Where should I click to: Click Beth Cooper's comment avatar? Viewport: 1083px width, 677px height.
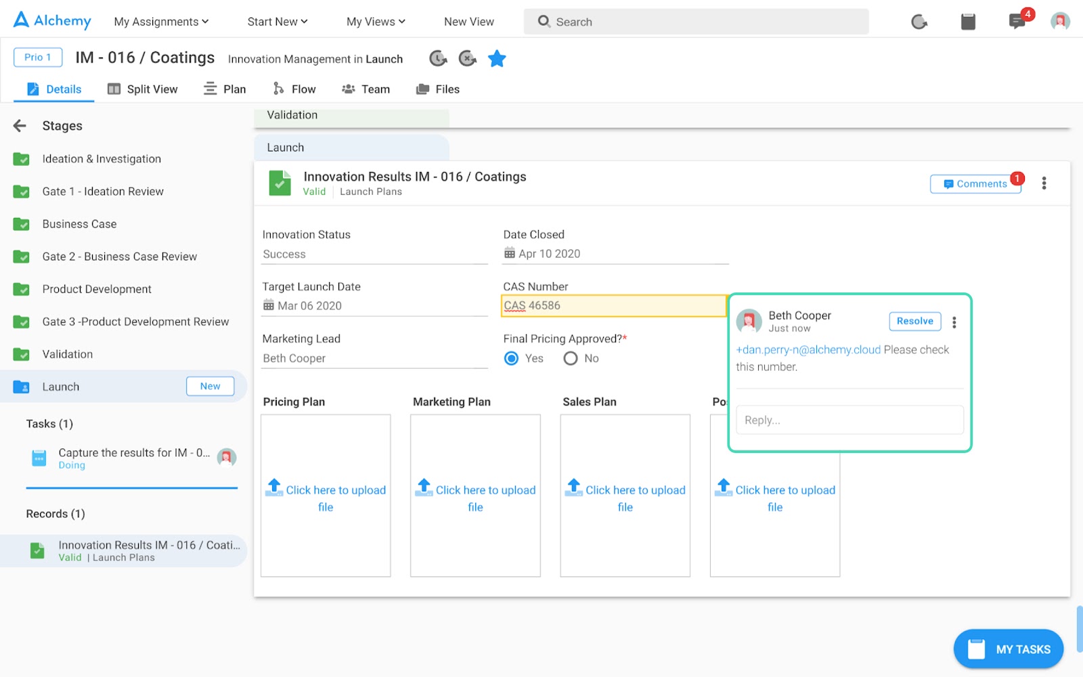click(749, 321)
